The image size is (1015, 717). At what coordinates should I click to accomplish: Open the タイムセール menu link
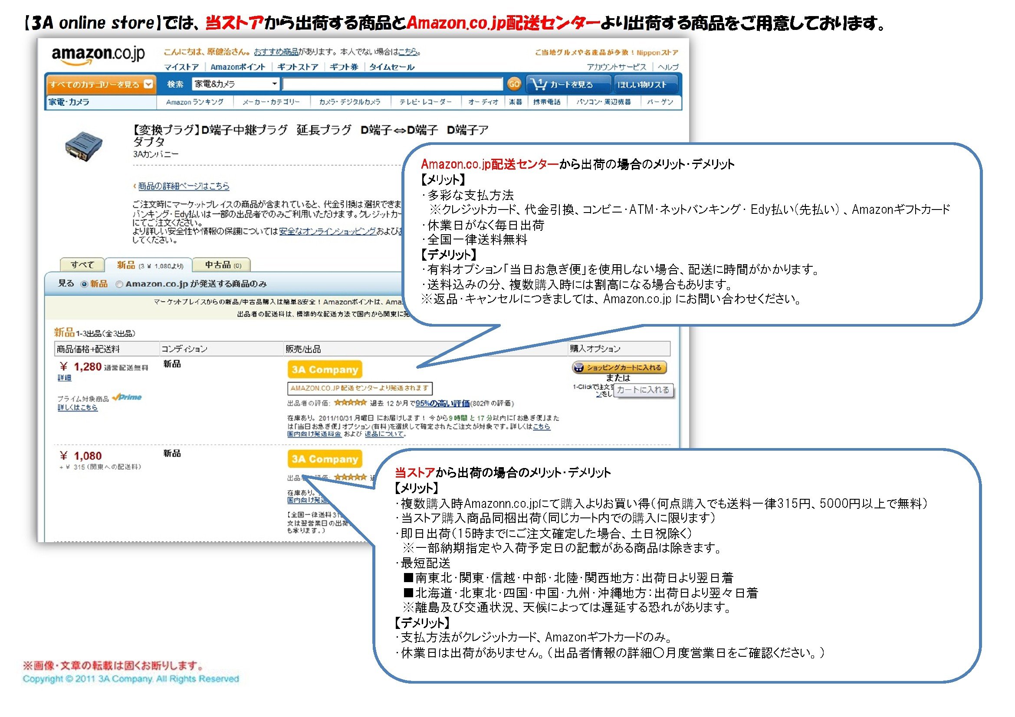click(392, 67)
